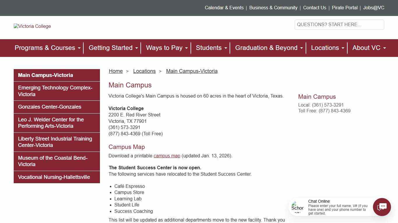
Task: Click the Victoria College logo
Action: [x=32, y=26]
